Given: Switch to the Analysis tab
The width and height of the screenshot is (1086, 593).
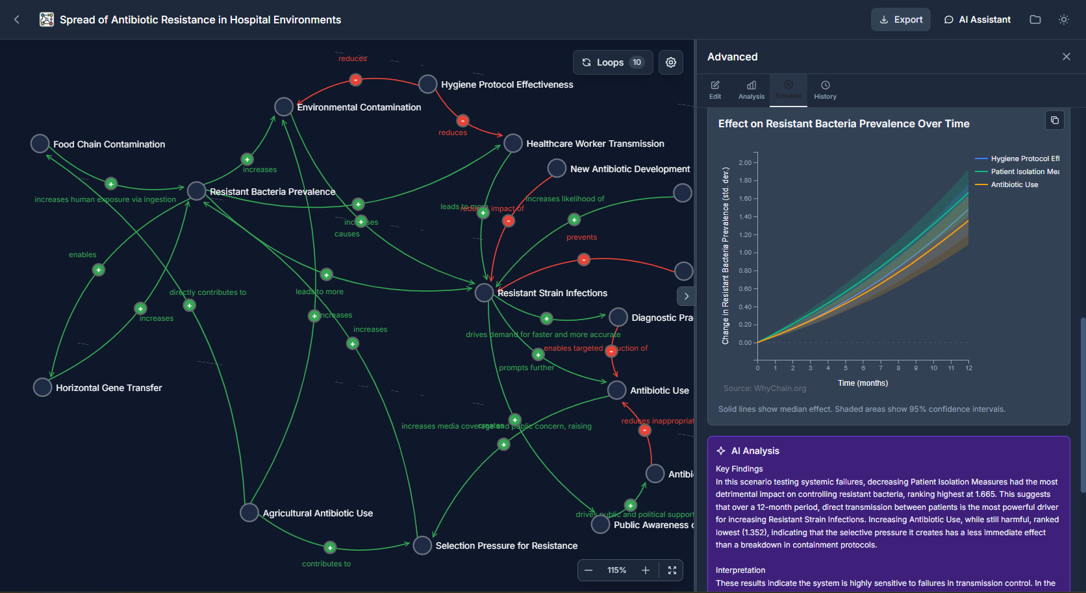Looking at the screenshot, I should coord(751,90).
